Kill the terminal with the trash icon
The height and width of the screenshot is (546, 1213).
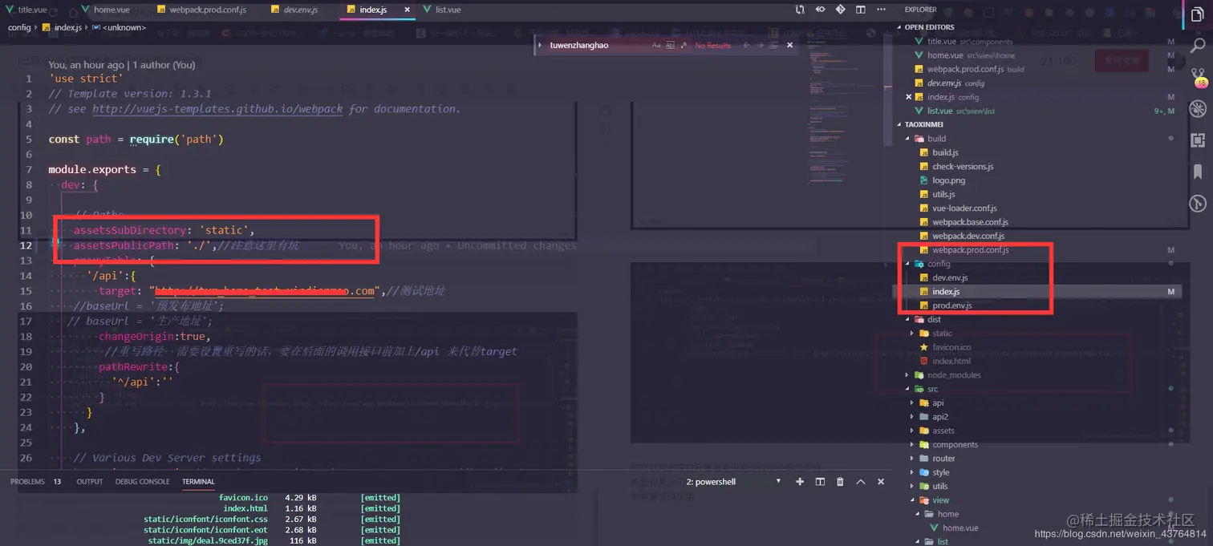(x=840, y=482)
